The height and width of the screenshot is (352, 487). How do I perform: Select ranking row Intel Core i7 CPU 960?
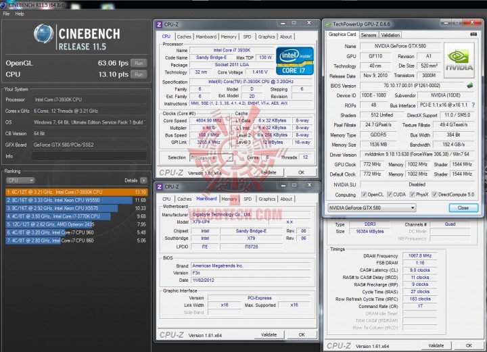tap(76, 232)
